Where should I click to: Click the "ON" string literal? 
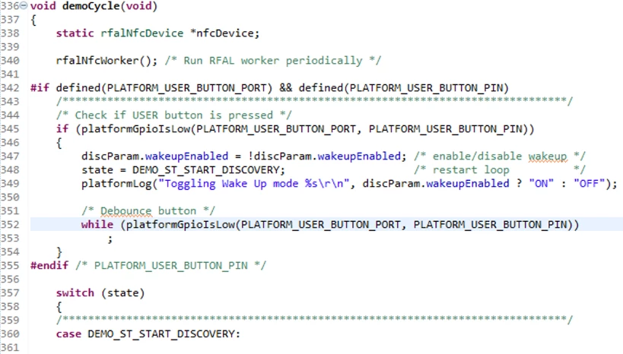point(541,184)
